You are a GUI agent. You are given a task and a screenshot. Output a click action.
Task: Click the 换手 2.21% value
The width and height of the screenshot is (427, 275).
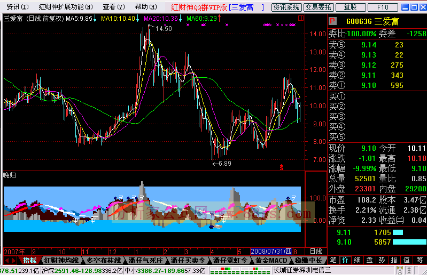pyautogui.click(x=366, y=210)
